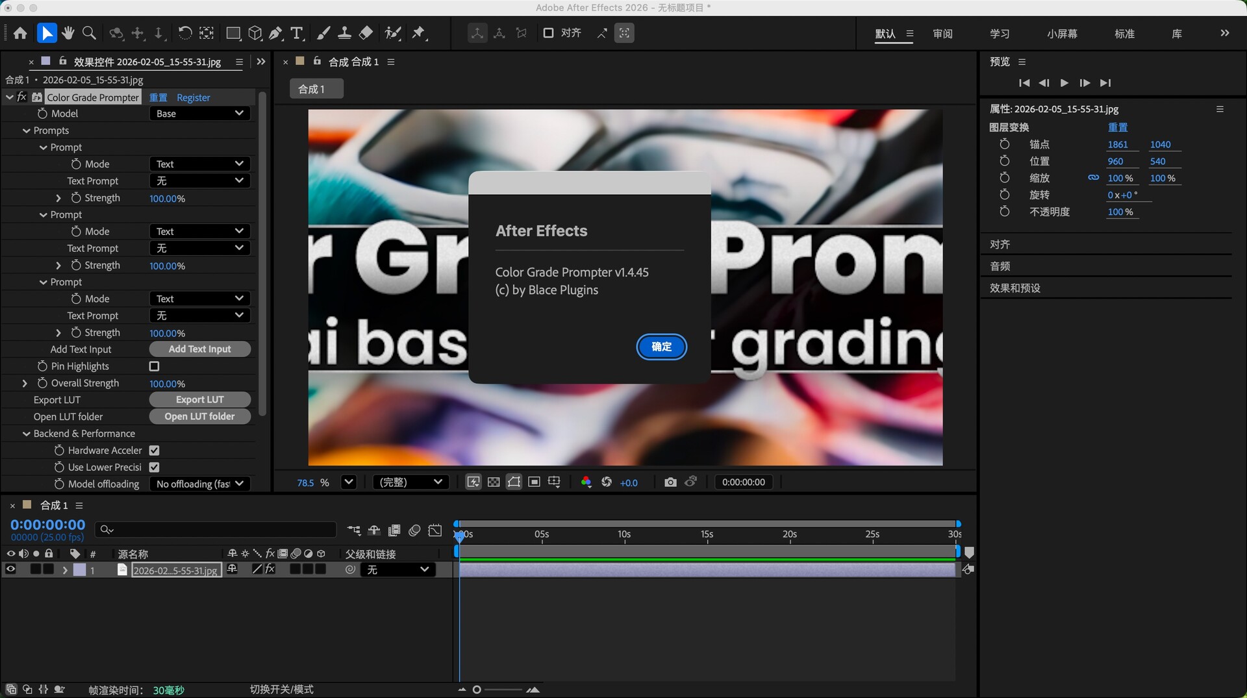Click 确定 button in After Effects dialog
This screenshot has width=1247, height=698.
[x=661, y=347]
